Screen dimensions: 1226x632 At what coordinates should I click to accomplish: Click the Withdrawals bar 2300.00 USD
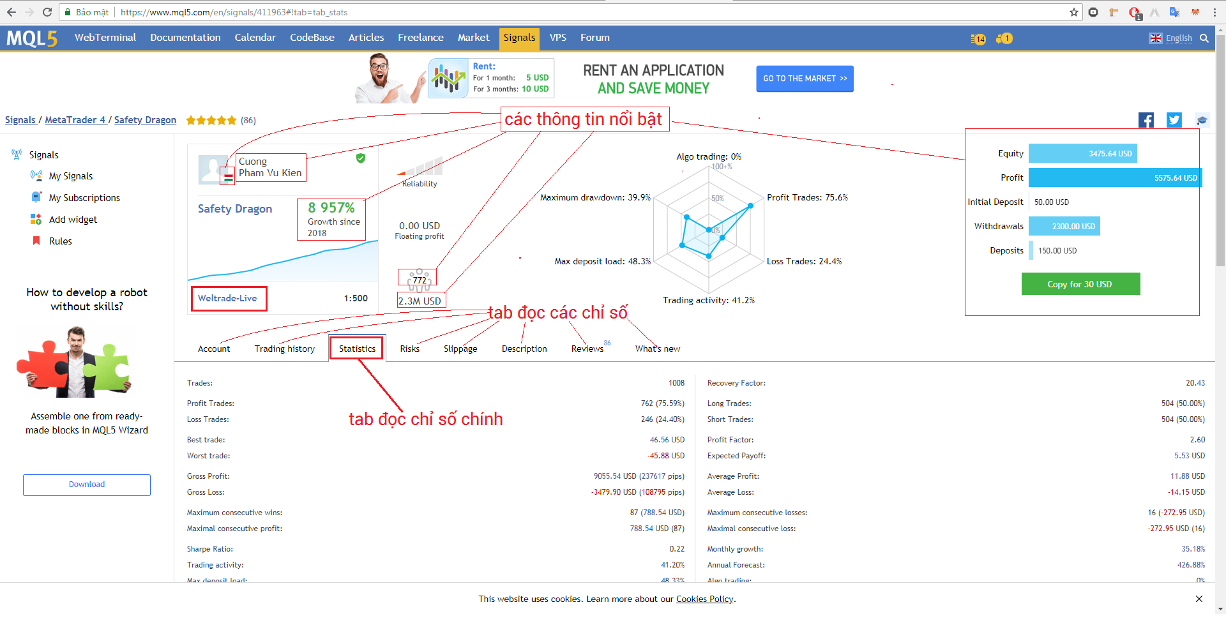pyautogui.click(x=1064, y=226)
